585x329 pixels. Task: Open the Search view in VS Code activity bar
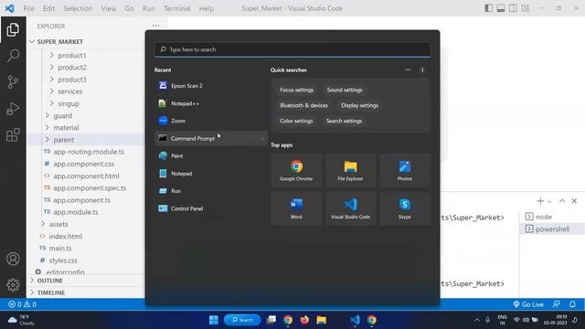(x=13, y=56)
